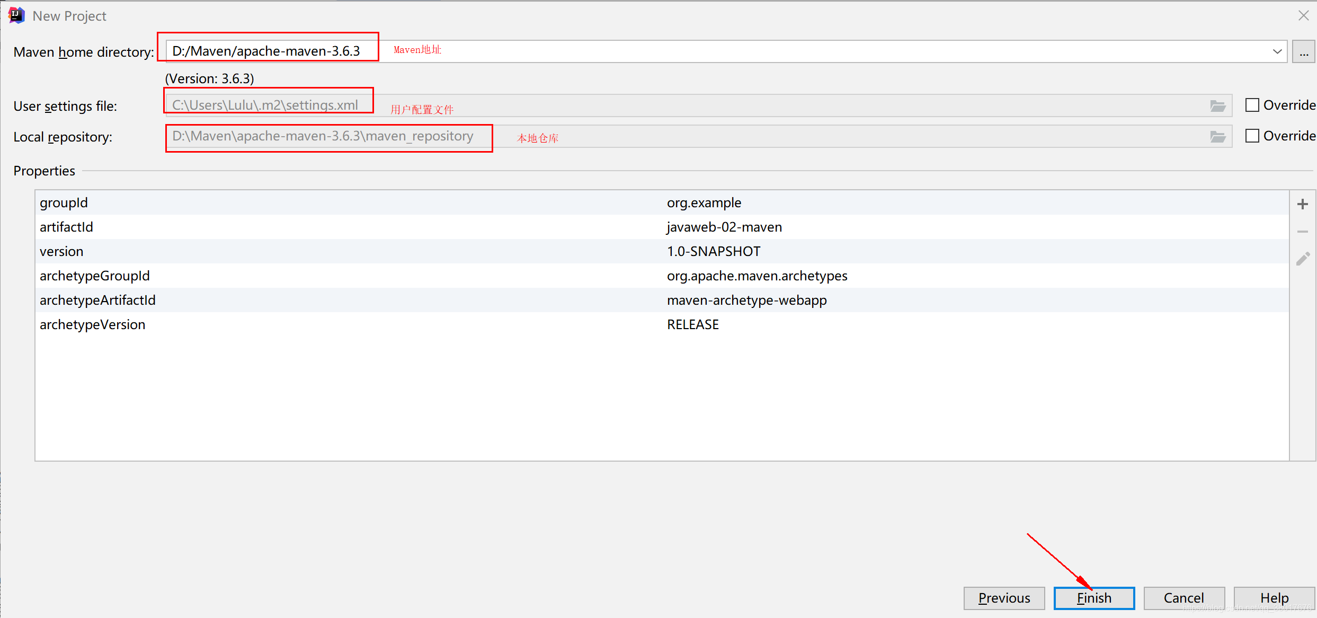The image size is (1317, 618).
Task: Click the add property plus icon
Action: (1303, 204)
